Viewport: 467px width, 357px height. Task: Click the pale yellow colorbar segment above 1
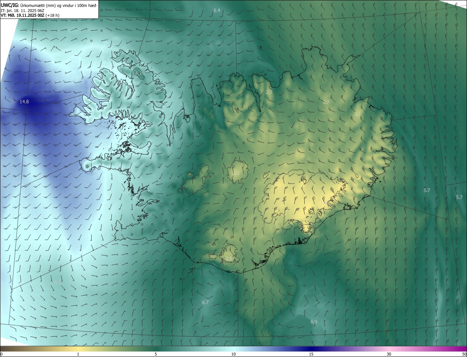tap(78, 349)
